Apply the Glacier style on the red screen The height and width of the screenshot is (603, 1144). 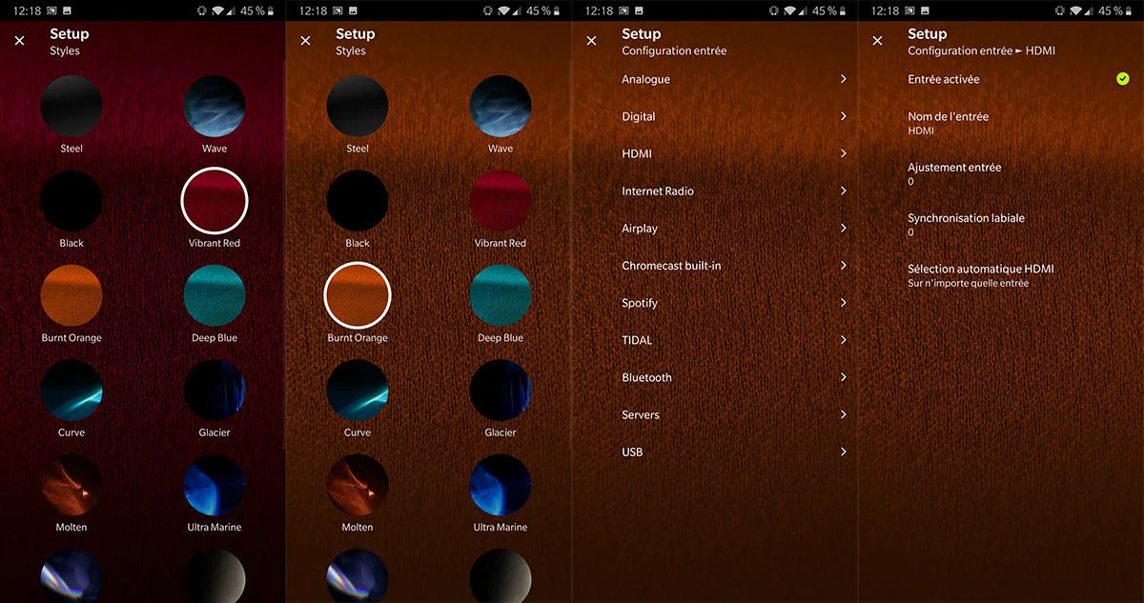(x=214, y=390)
